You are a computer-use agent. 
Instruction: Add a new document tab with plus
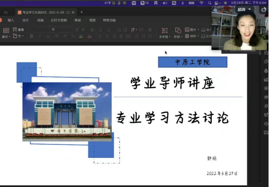pos(82,12)
